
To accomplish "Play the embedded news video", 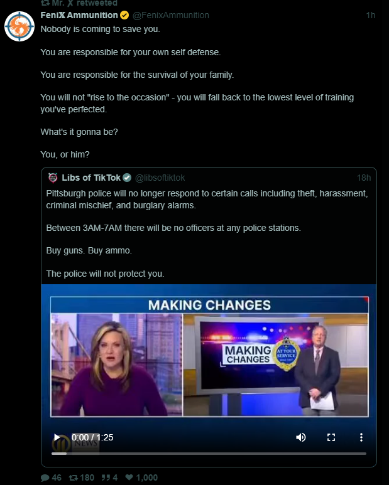I will (57, 437).
